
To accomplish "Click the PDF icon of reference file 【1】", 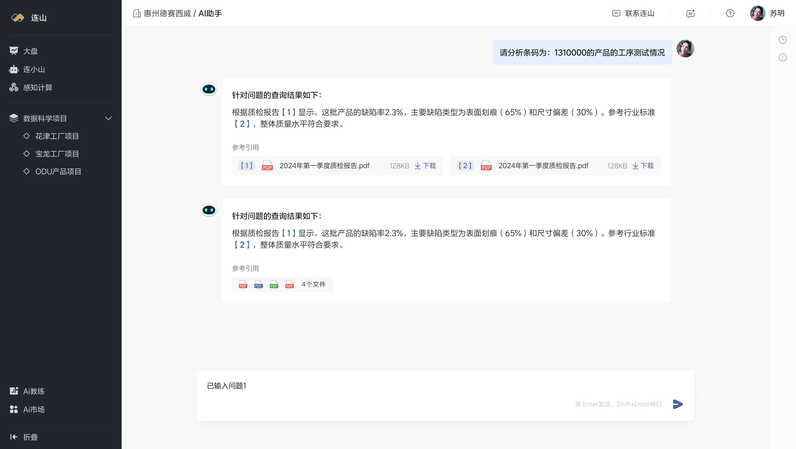I will (267, 166).
